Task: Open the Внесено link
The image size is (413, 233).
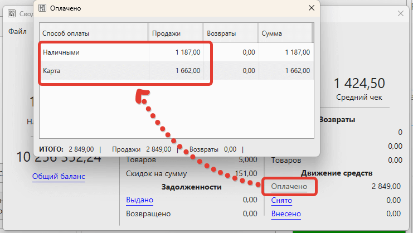Action: (x=286, y=214)
